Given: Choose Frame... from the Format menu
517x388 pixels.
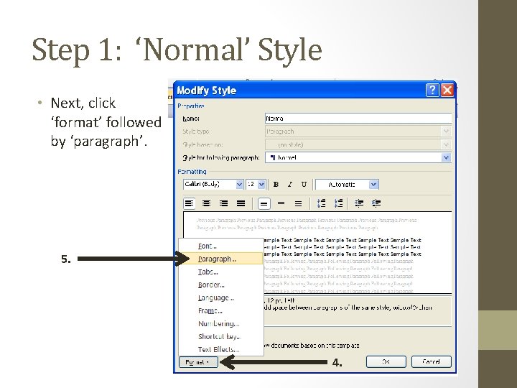Looking at the screenshot, I should tap(220, 310).
